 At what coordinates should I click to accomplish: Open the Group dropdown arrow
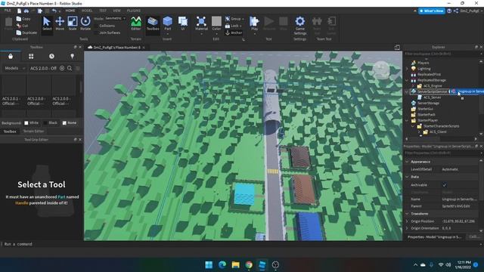tap(244, 19)
